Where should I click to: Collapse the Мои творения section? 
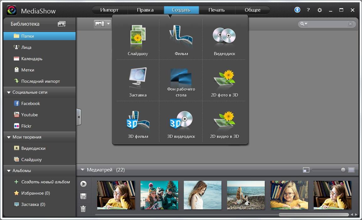coord(9,137)
